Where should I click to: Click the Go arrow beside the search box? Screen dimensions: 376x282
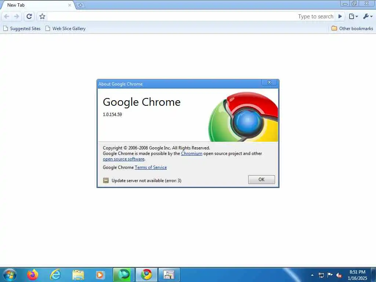coord(340,16)
